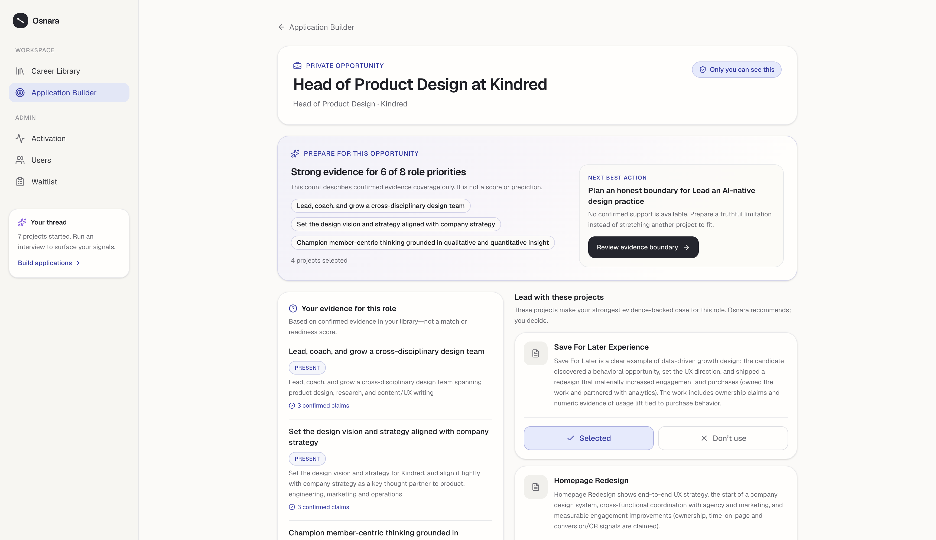Viewport: 936px width, 540px height.
Task: Expand the Build applications chevron
Action: tap(78, 263)
